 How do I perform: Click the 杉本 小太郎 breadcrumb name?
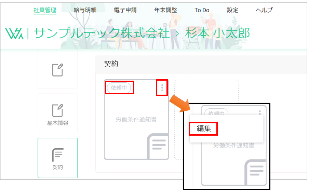pyautogui.click(x=217, y=33)
